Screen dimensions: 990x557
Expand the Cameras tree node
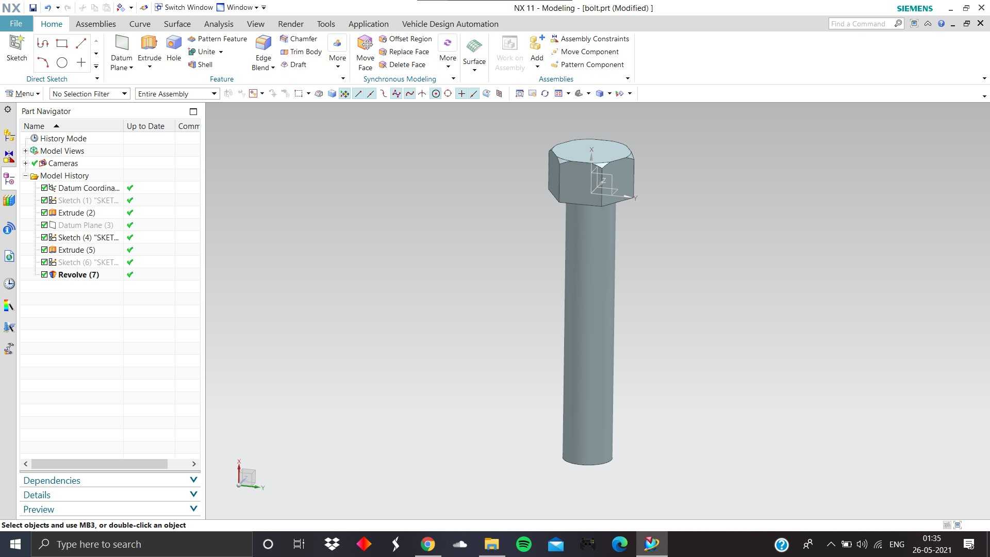click(25, 163)
